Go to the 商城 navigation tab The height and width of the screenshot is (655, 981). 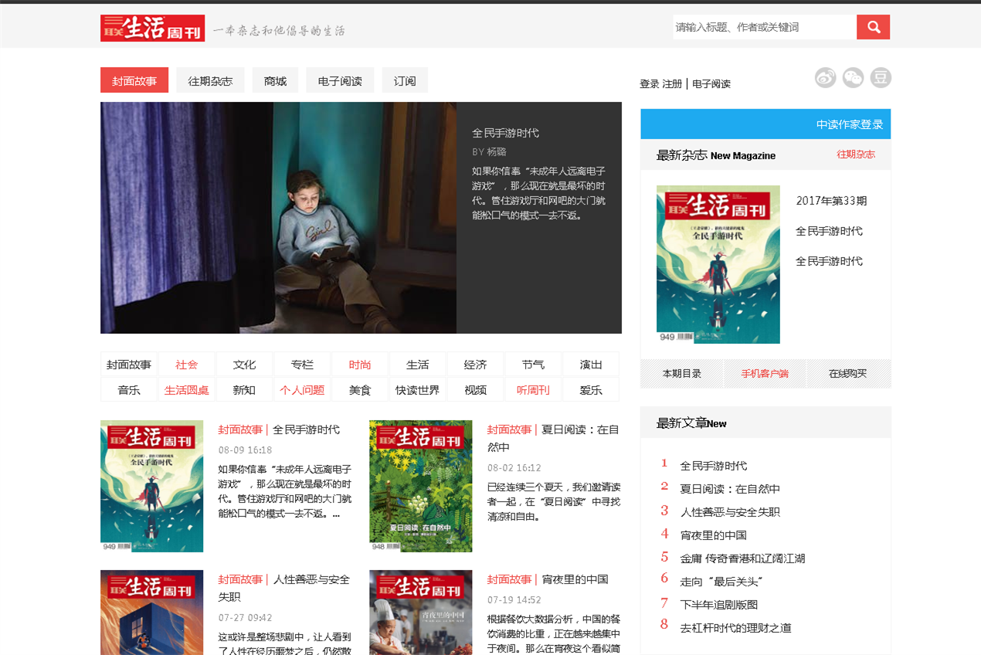(275, 80)
